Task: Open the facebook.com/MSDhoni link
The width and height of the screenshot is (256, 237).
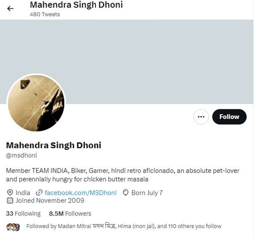Action: (x=80, y=193)
